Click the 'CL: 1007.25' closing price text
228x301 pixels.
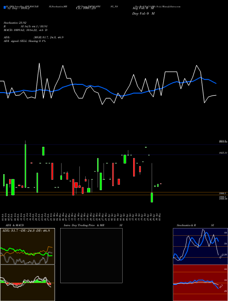(x=86, y=9)
